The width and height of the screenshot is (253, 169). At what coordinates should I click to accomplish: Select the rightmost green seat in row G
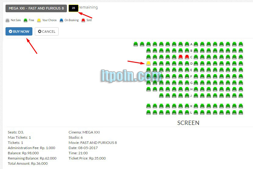241,83
